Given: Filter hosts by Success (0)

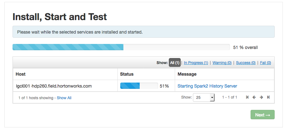Looking at the screenshot, I should click(246, 63).
